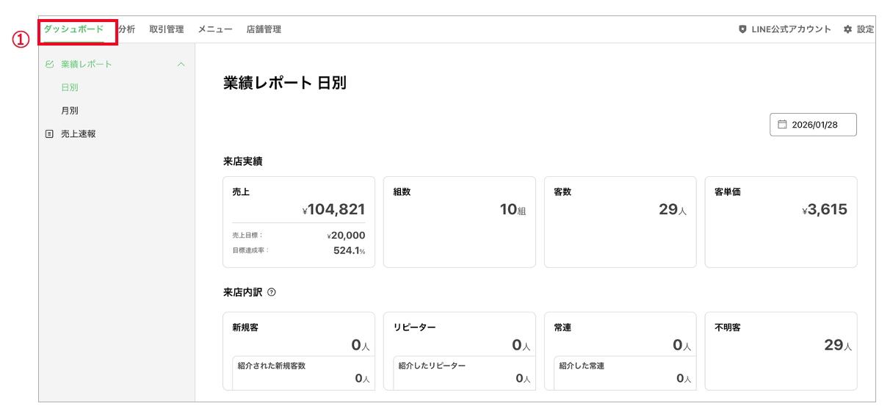This screenshot has width=893, height=417.
Task: Click the 業績レポート 日別 page title
Action: [285, 83]
